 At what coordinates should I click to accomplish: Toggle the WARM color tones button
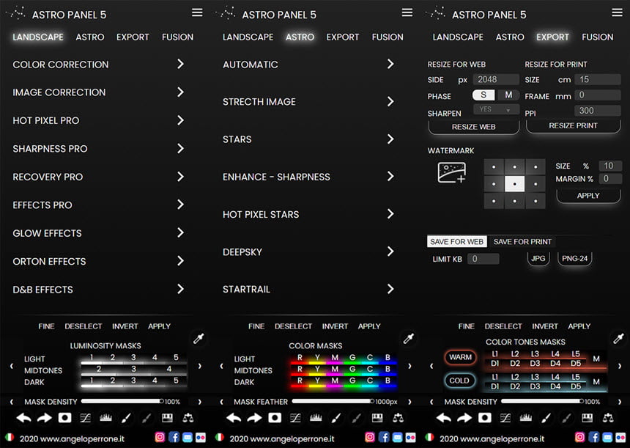pyautogui.click(x=461, y=357)
